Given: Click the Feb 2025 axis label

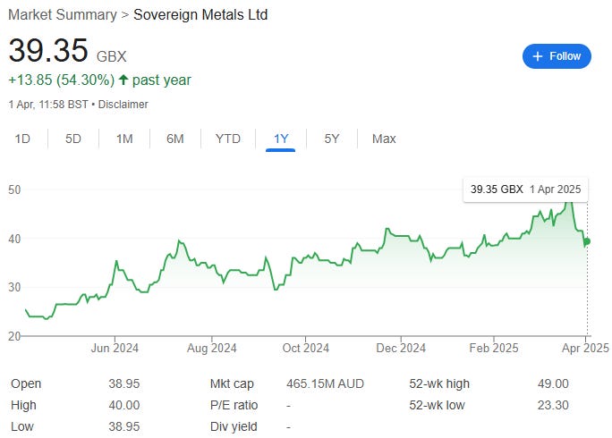Looking at the screenshot, I should click(494, 348).
